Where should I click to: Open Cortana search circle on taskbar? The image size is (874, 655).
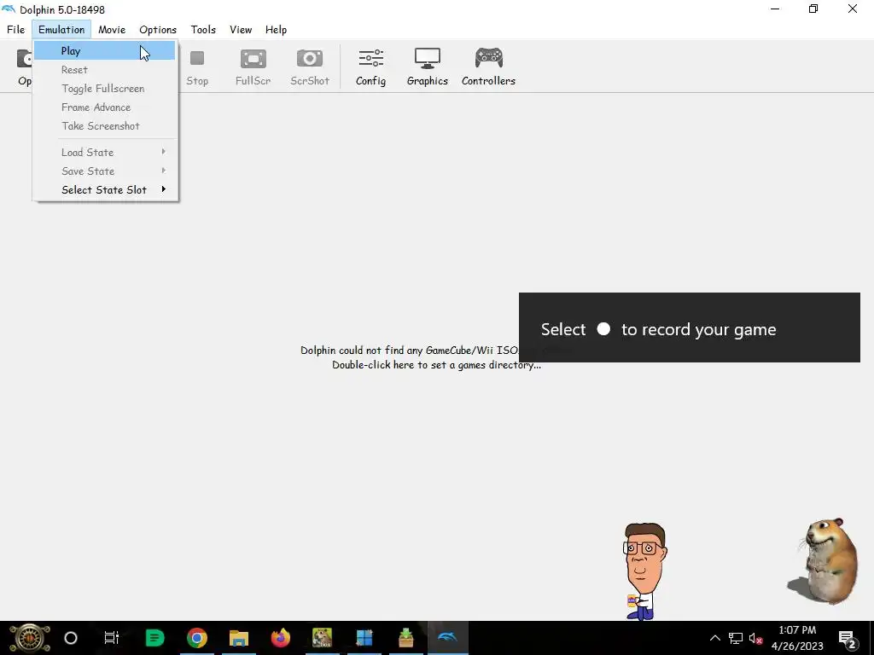[x=71, y=638]
